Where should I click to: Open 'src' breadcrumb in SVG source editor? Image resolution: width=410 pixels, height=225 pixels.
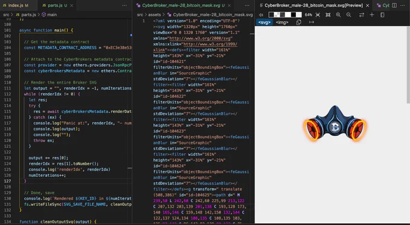[140, 14]
